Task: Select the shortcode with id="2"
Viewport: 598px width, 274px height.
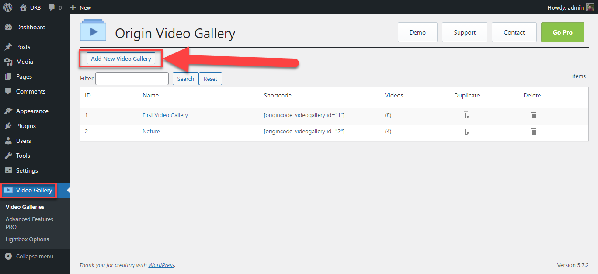Action: tap(304, 131)
